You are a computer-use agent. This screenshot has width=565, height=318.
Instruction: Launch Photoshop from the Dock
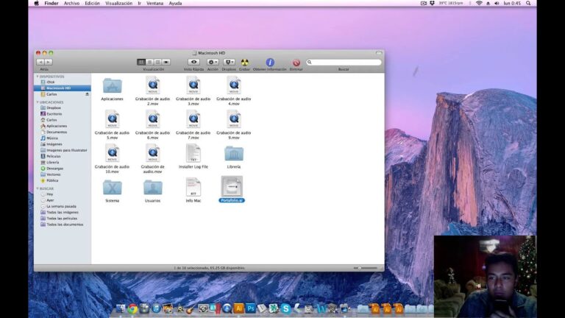pyautogui.click(x=250, y=308)
